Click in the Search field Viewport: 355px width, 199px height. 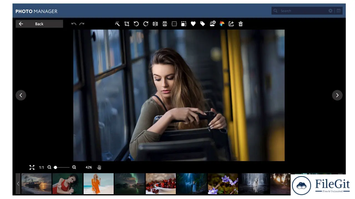click(303, 11)
